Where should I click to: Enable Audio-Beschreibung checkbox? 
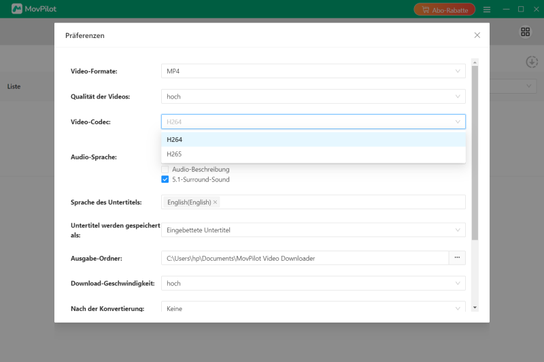[165, 169]
